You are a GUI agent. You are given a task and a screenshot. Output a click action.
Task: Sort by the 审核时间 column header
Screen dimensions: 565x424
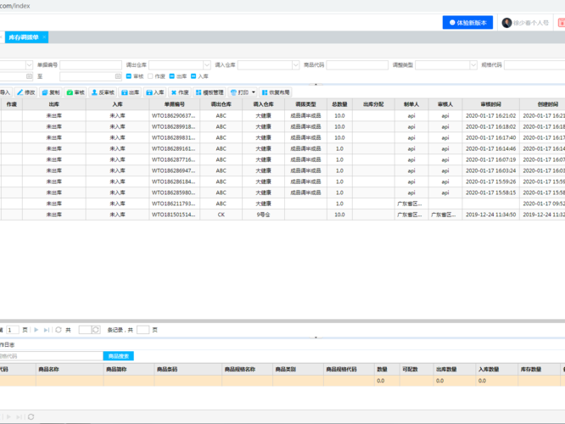click(491, 104)
